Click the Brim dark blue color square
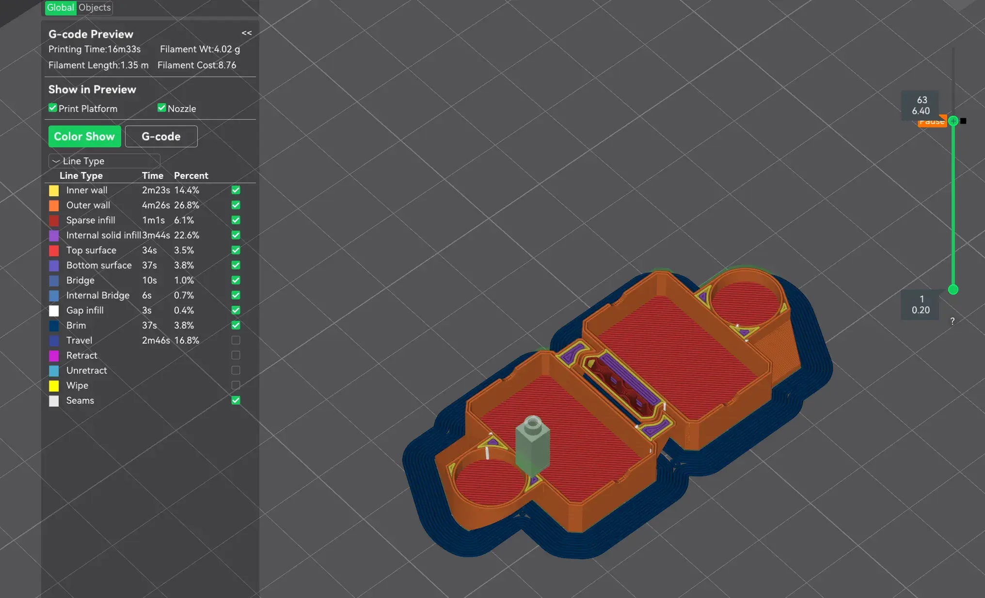985x598 pixels. 54,326
